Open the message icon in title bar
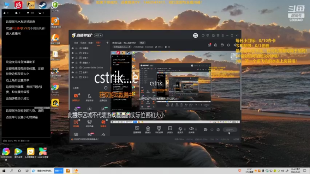The height and width of the screenshot is (174, 310). point(203,36)
